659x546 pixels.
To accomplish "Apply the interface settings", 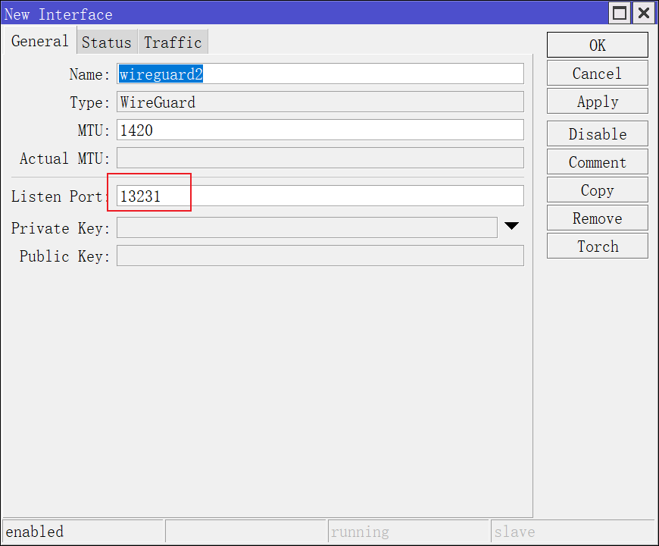I will [597, 102].
